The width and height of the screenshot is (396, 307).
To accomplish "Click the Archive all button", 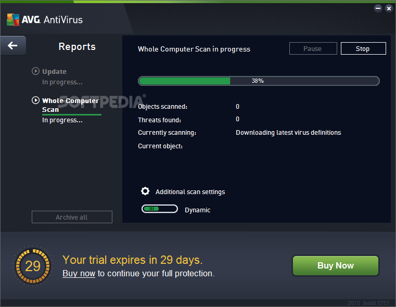I will coord(72,217).
